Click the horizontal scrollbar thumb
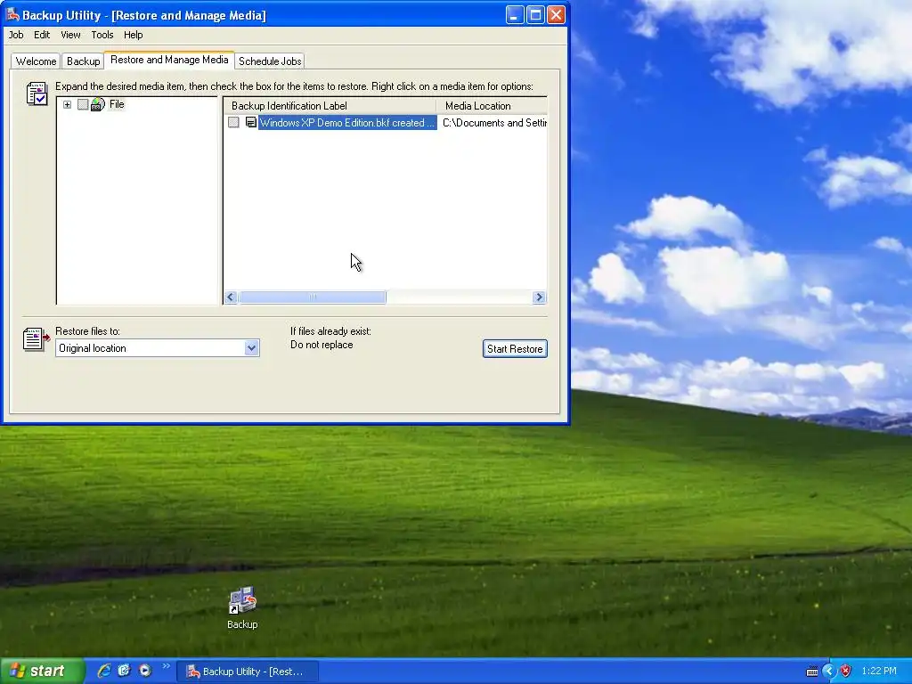 (x=313, y=297)
